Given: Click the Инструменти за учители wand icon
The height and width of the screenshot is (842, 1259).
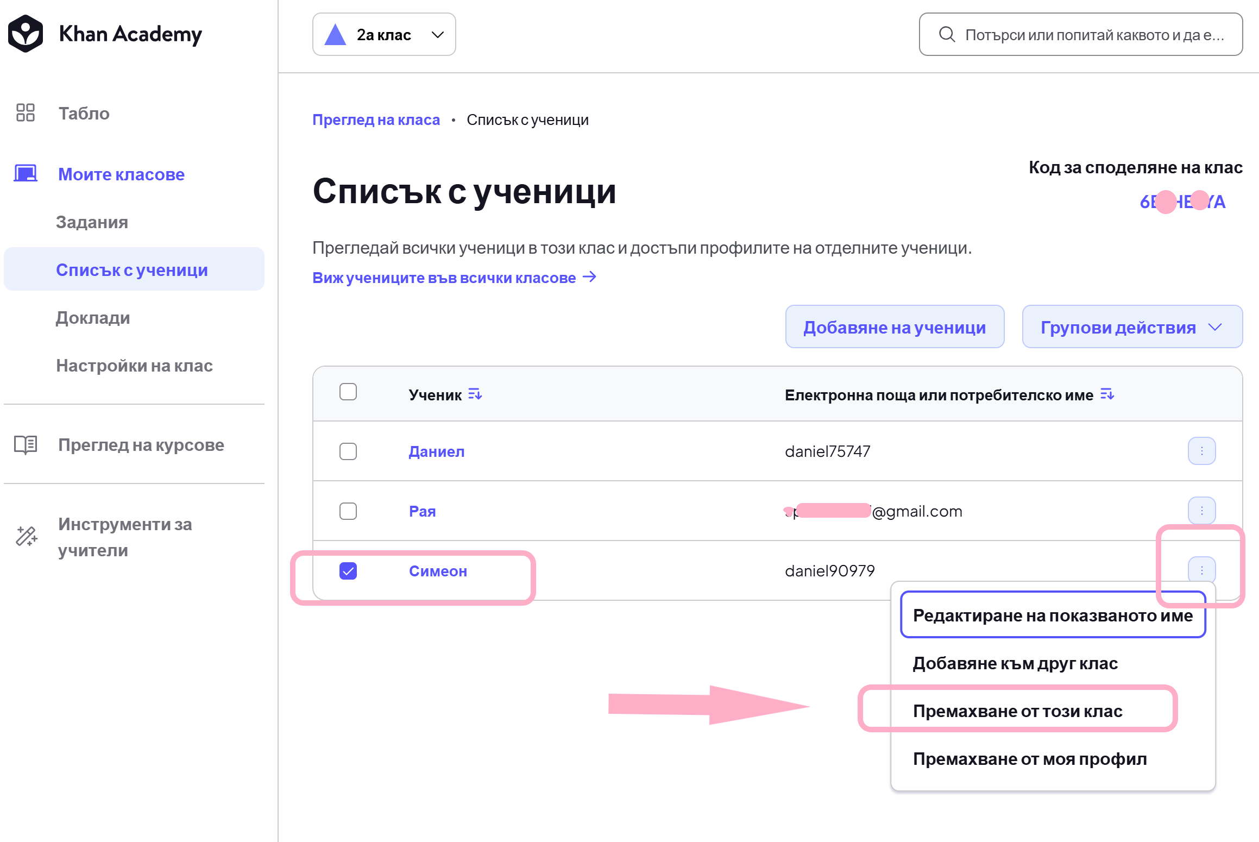Looking at the screenshot, I should point(26,536).
